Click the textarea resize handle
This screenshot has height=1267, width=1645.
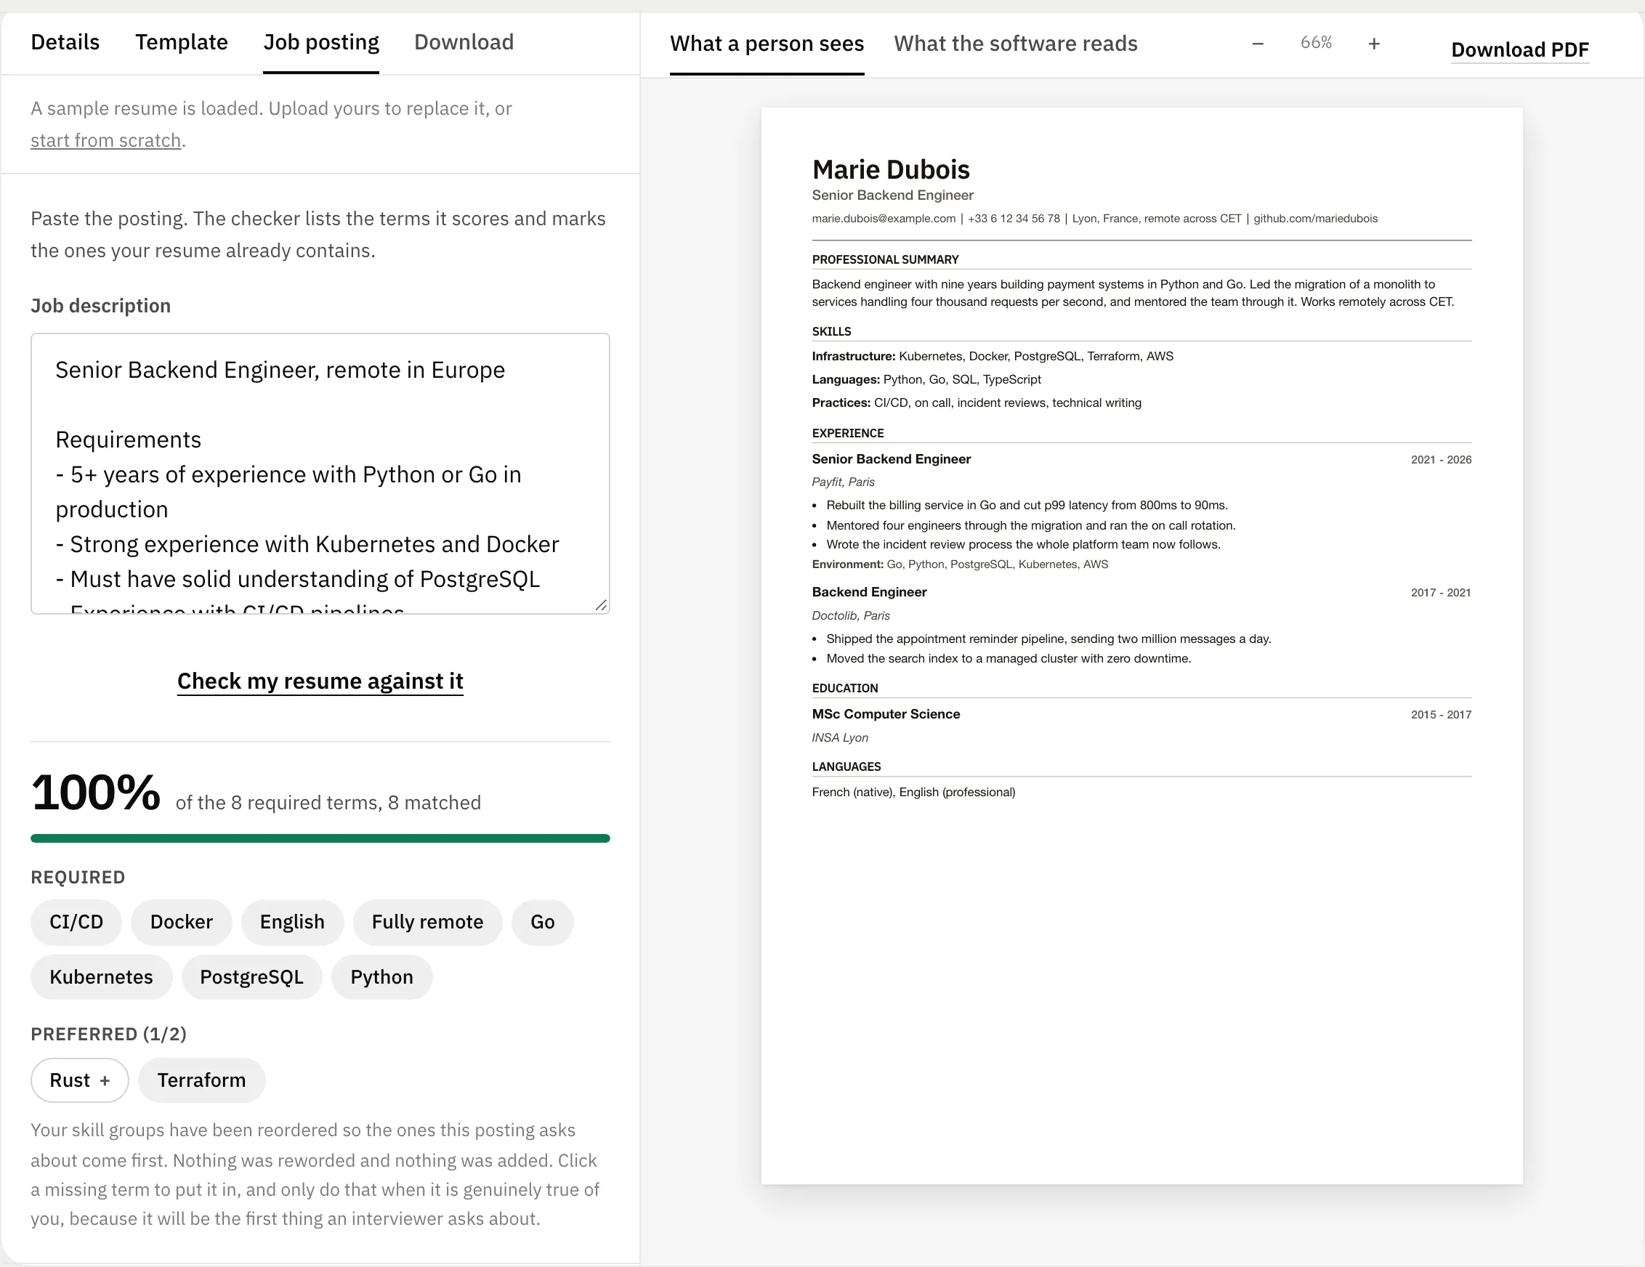click(x=601, y=605)
